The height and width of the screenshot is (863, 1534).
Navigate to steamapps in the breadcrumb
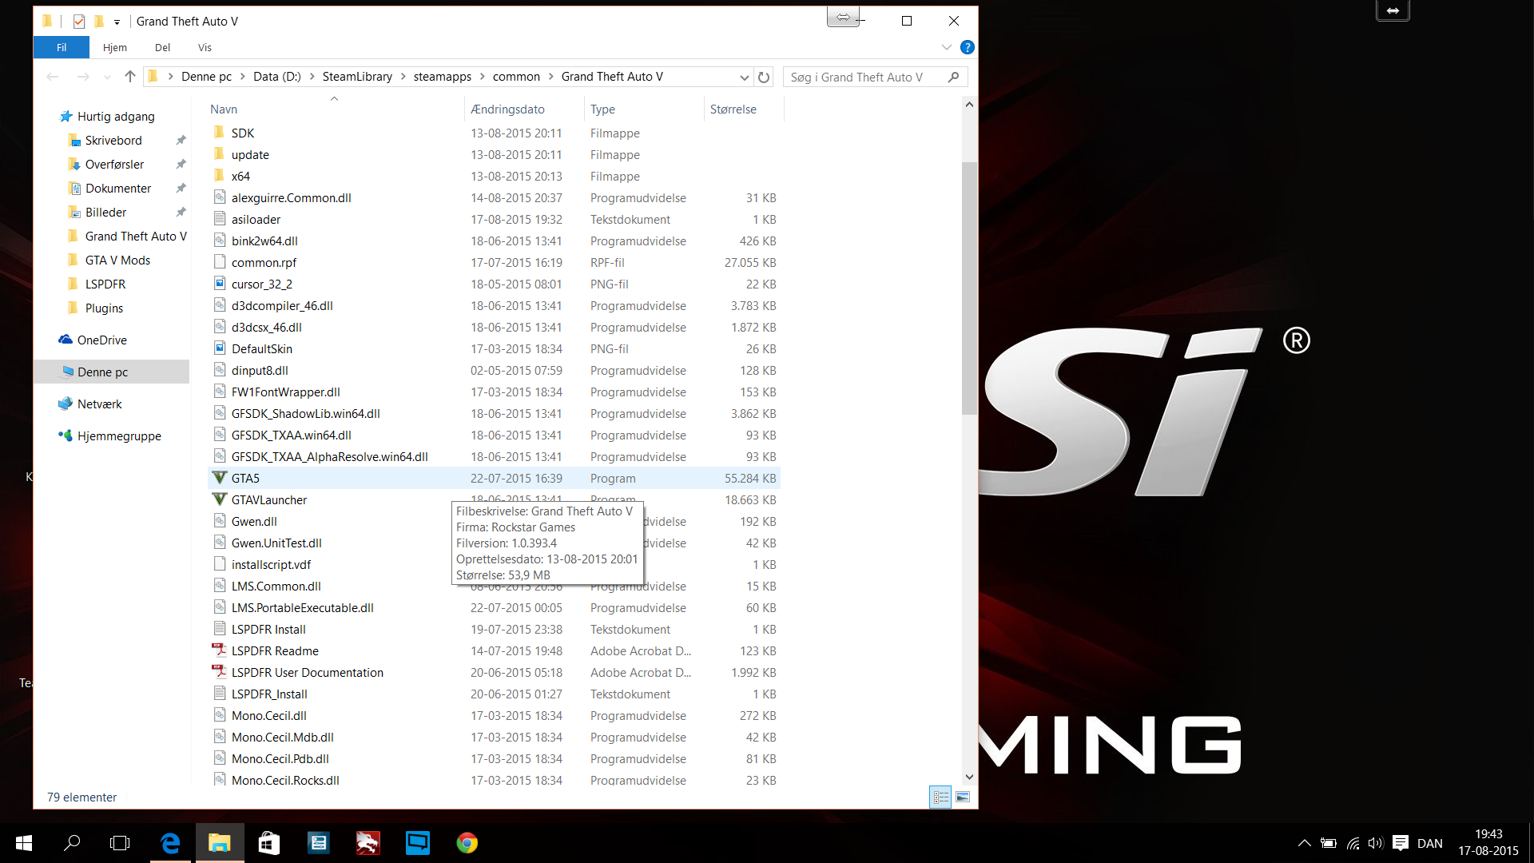click(x=442, y=77)
